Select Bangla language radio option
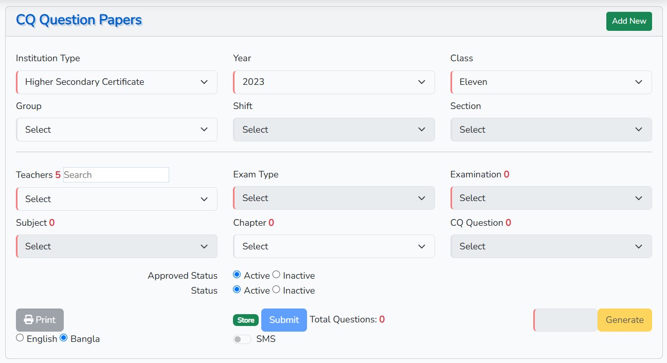Image resolution: width=667 pixels, height=363 pixels. tap(64, 338)
